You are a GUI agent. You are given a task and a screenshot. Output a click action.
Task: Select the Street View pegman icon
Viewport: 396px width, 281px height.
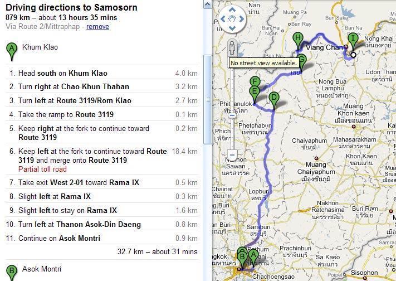(x=232, y=49)
